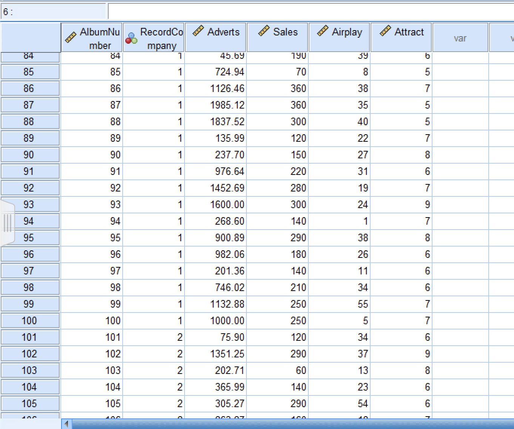Click the nominal icon beside RecordCompany header
This screenshot has height=429, width=514.
click(131, 38)
